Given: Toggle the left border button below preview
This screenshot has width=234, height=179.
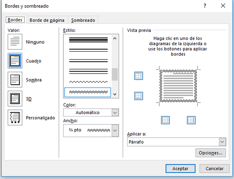Looking at the screenshot, I should 165,120.
